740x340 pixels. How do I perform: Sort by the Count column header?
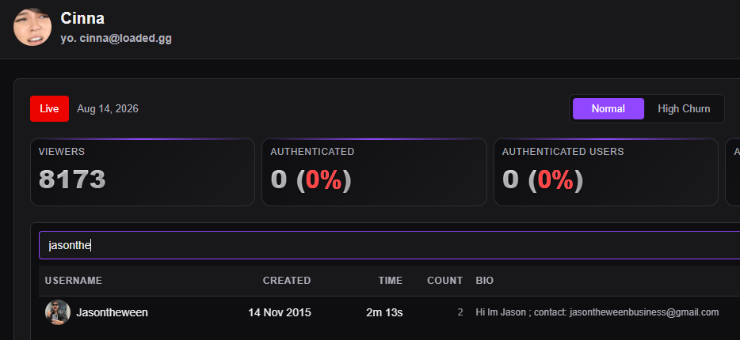(445, 281)
